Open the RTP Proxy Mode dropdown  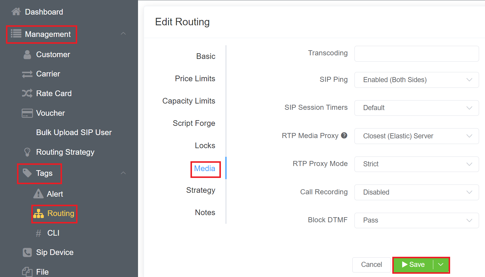coord(416,164)
